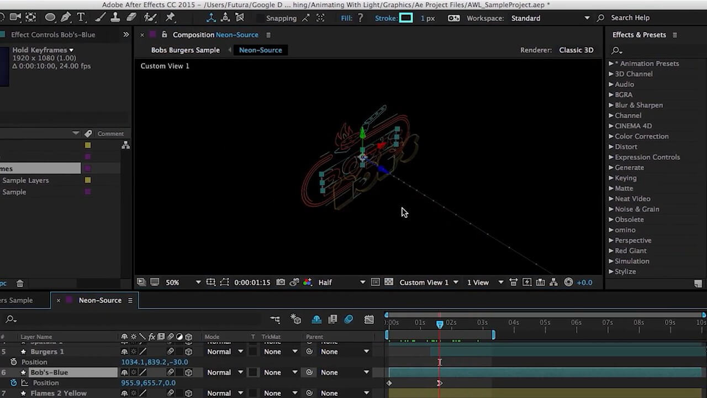Screen dimensions: 707x398
Task: Click the Bob's-Blue Position value field
Action: coord(148,383)
